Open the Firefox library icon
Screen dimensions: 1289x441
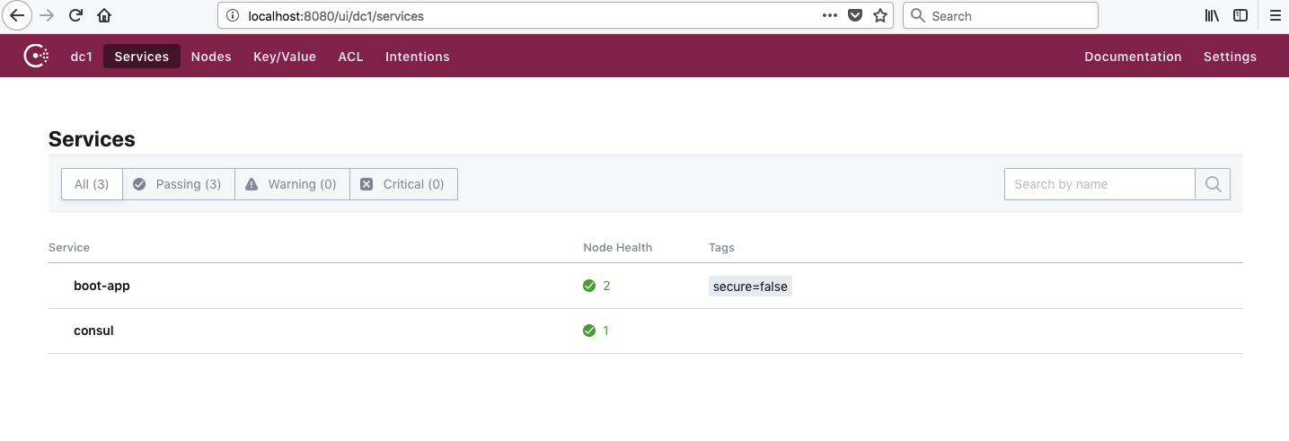(1212, 15)
